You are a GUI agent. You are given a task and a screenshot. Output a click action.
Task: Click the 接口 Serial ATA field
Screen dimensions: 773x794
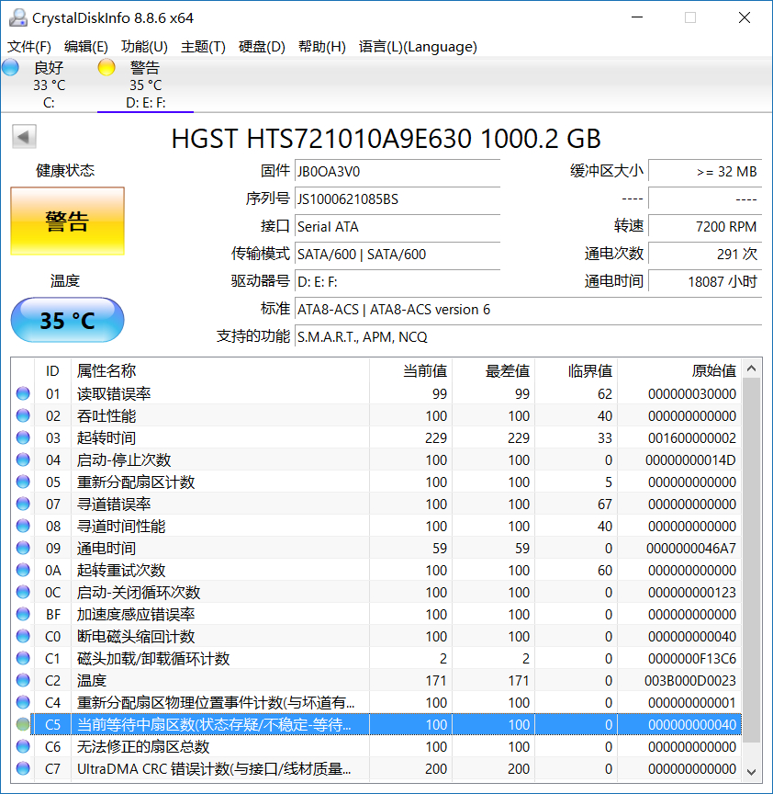pyautogui.click(x=398, y=226)
